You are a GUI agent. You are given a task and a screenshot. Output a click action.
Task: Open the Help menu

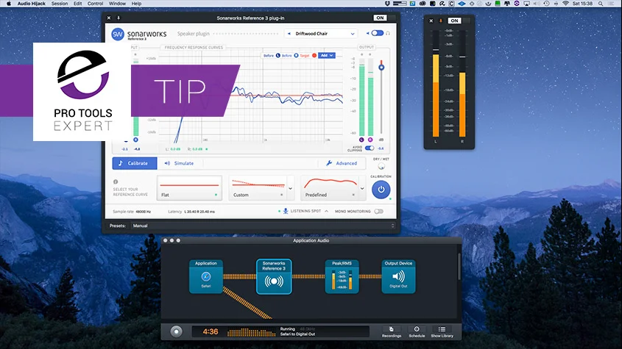coord(136,4)
